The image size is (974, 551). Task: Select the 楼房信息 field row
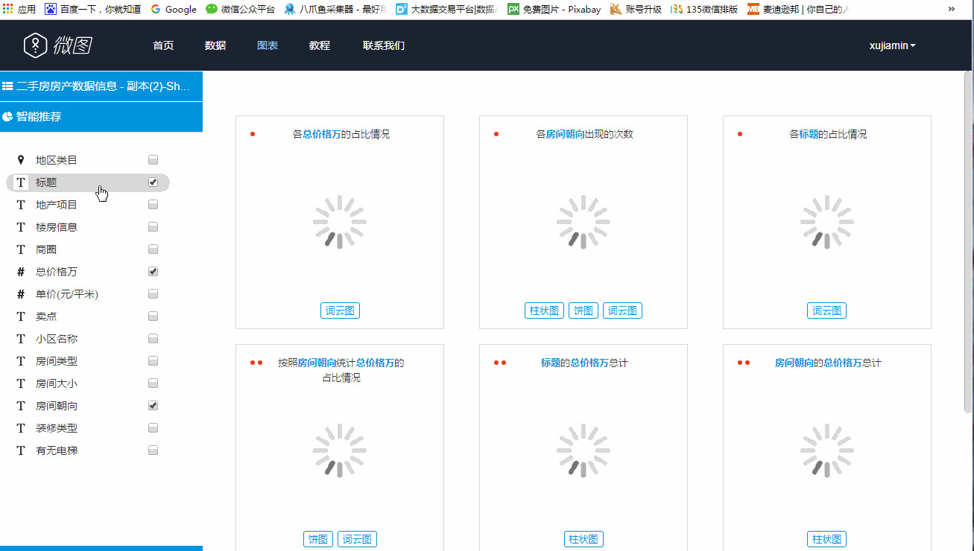pos(88,227)
